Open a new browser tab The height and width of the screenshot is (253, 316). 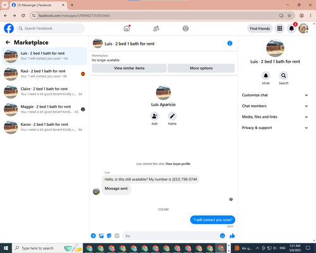72,5
